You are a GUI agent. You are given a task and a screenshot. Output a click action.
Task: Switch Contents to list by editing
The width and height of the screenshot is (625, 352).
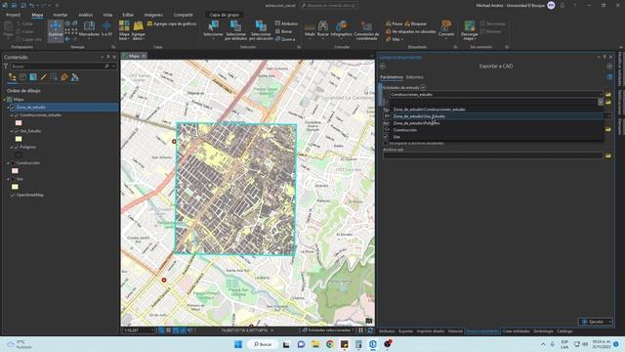coord(43,77)
